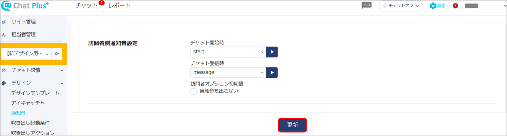Click the red alert exclamation icon
The height and width of the screenshot is (136, 507).
[x=455, y=6]
